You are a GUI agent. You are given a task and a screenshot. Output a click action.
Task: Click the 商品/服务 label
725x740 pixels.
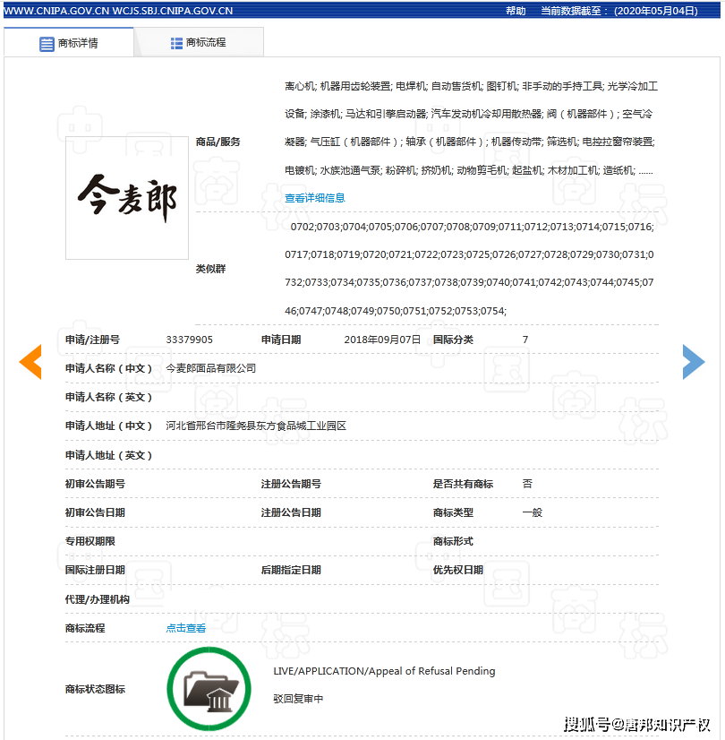(x=217, y=142)
